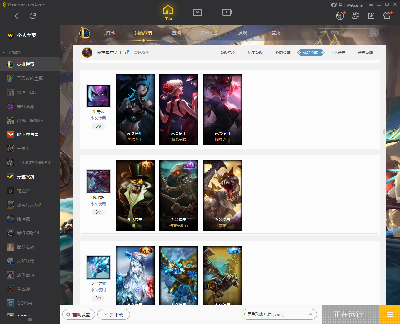Screen dimensions: 400x324
Task: Select 斗战神 game icon
Action: pyautogui.click(x=10, y=289)
